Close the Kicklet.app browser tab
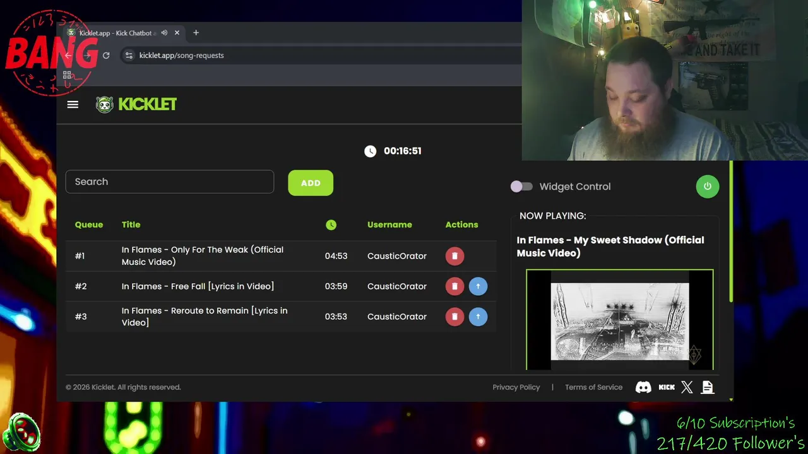This screenshot has height=454, width=808. pyautogui.click(x=177, y=33)
